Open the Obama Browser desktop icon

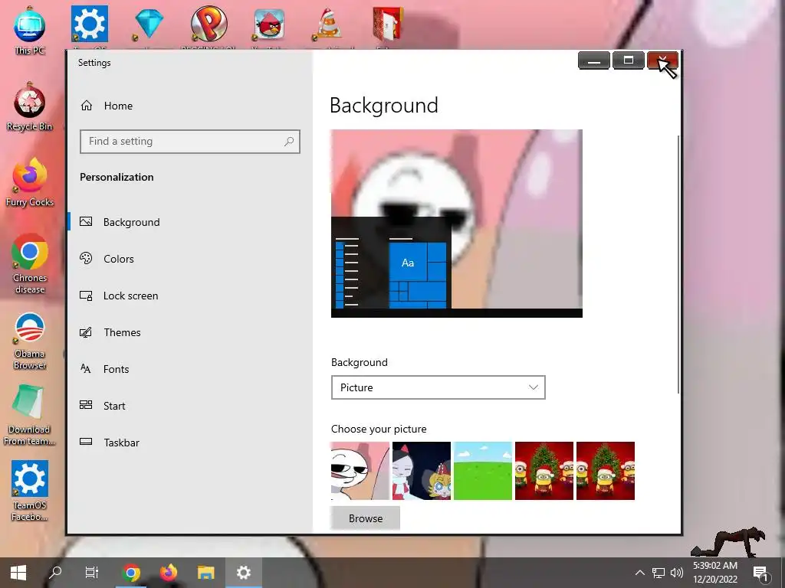[x=30, y=341]
